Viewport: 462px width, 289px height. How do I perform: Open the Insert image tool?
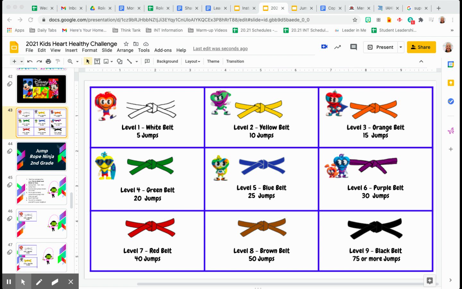point(106,61)
